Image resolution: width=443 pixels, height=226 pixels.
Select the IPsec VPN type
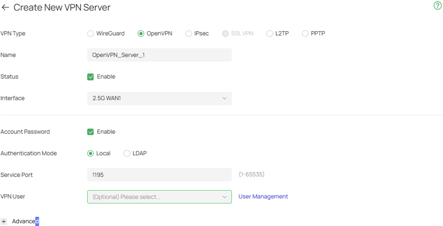point(188,33)
